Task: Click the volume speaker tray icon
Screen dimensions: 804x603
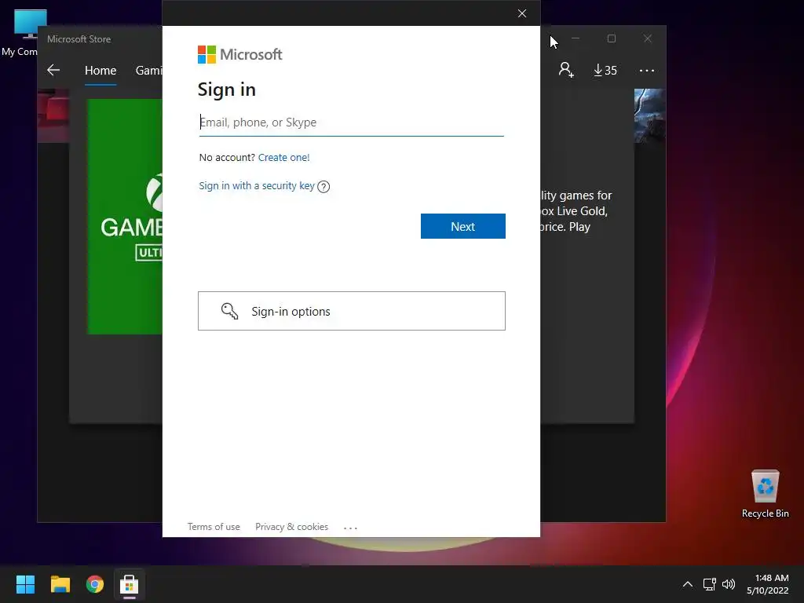Action: coord(728,584)
